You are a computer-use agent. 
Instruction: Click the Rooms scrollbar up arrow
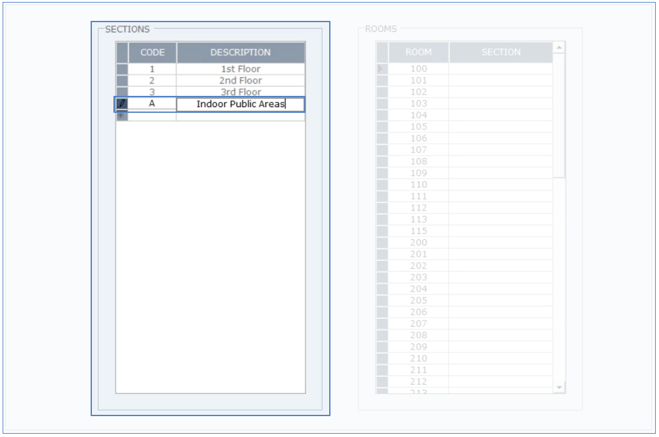coord(559,48)
